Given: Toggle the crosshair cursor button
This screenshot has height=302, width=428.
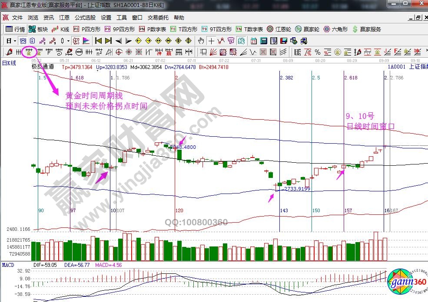Looking at the screenshot, I should [211, 41].
